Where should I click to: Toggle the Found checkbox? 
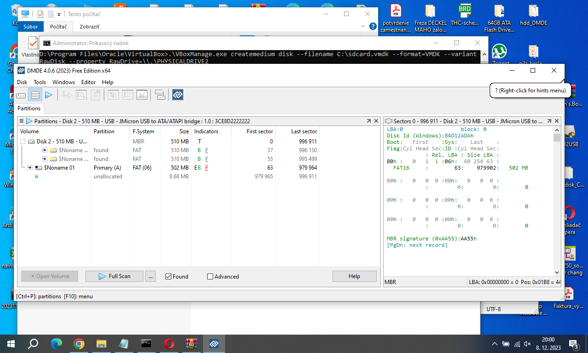(x=168, y=276)
